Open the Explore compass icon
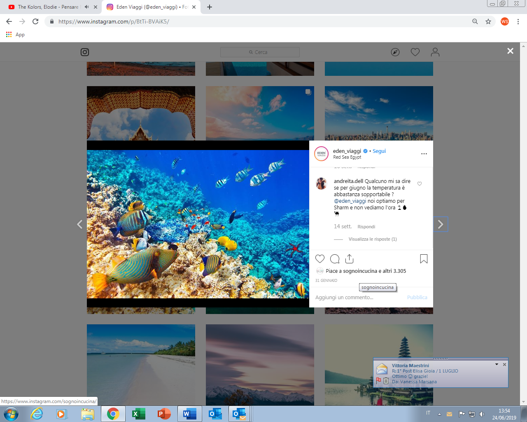Viewport: 527px width, 422px height. 395,52
